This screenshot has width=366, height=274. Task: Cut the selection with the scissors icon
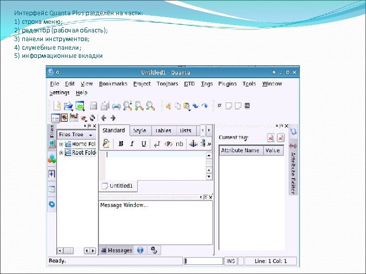(168, 106)
